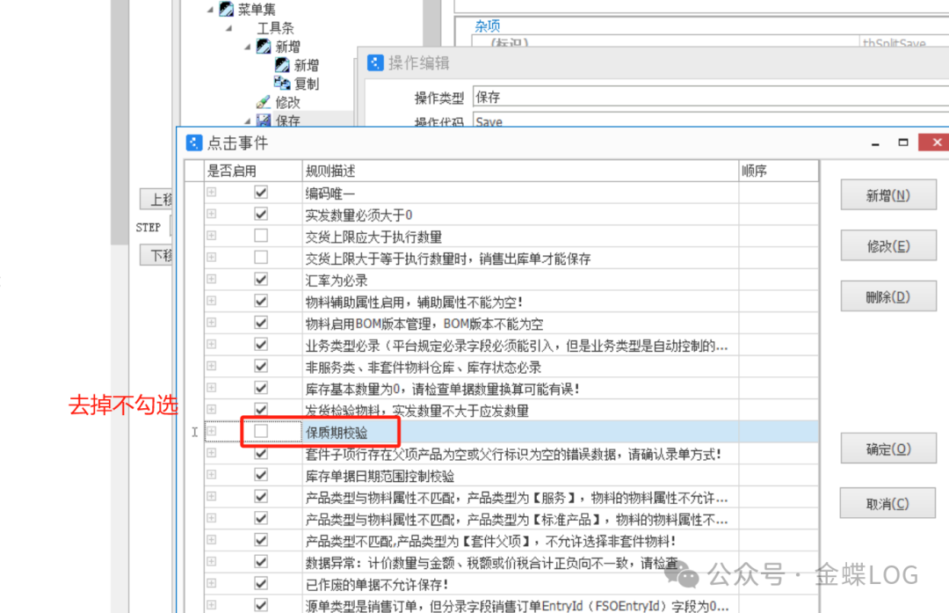Enable the 交货上限应大于执行数量 checkbox
Image resolution: width=949 pixels, height=613 pixels.
pyautogui.click(x=261, y=236)
